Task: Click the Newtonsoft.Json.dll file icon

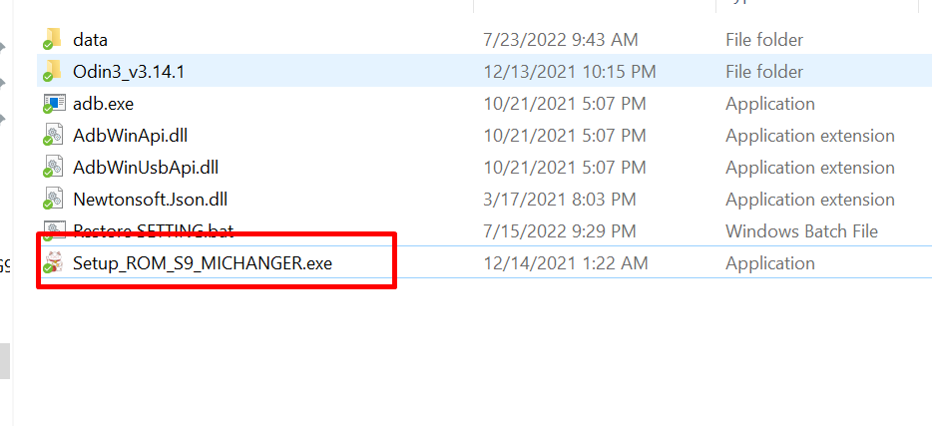Action: [54, 200]
